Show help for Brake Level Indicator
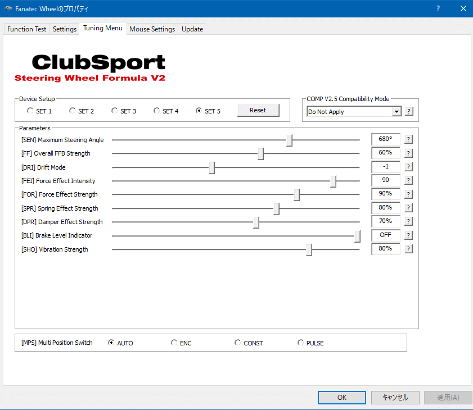This screenshot has height=410, width=473. [x=408, y=235]
